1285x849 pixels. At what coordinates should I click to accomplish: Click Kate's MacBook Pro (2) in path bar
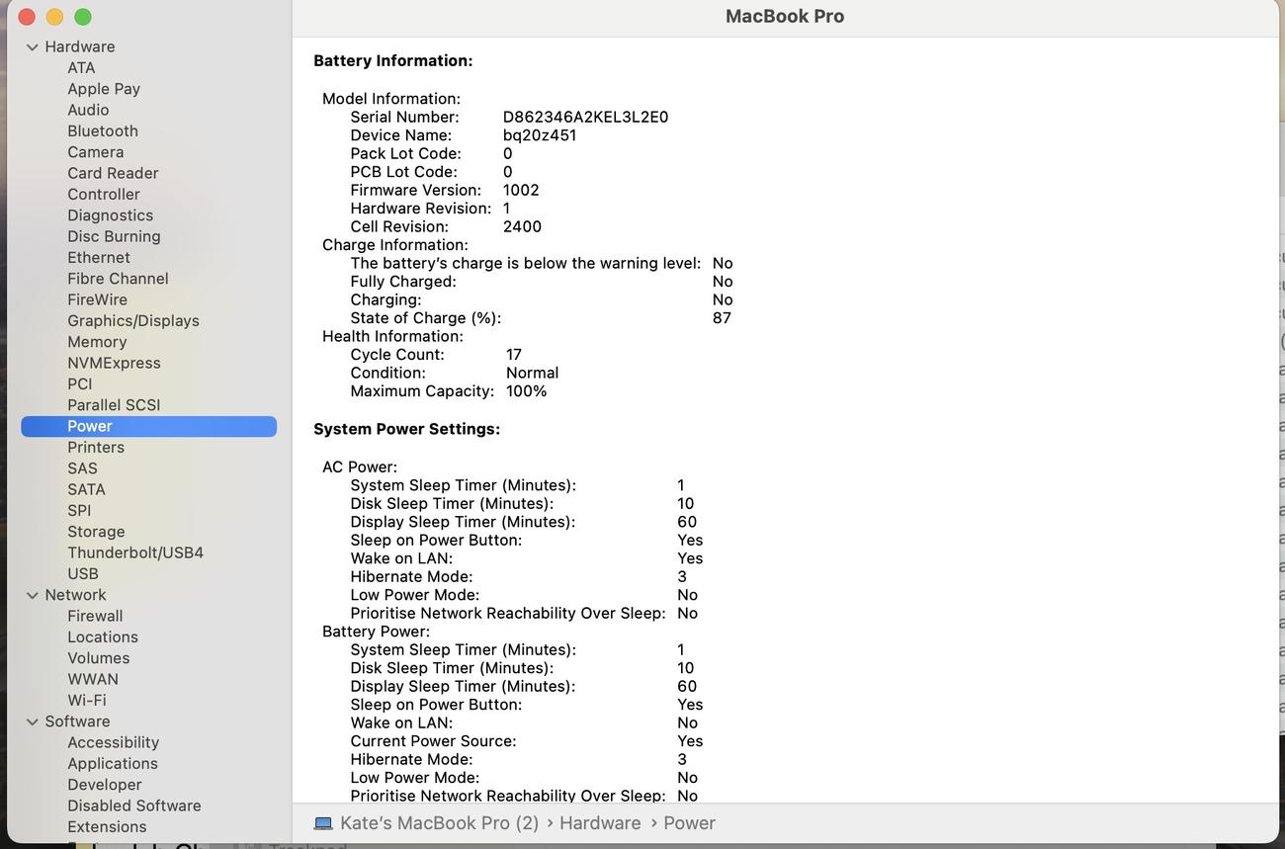coord(440,823)
